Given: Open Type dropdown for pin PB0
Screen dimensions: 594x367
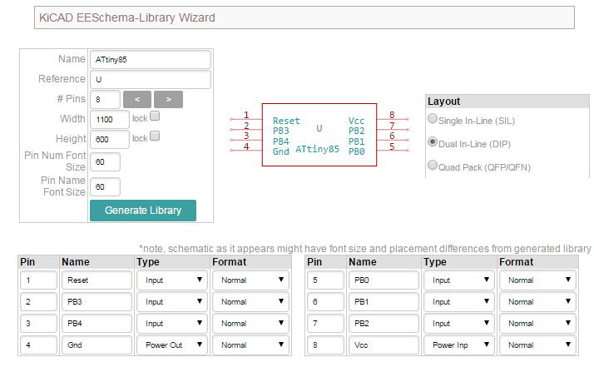Looking at the screenshot, I should coord(458,280).
